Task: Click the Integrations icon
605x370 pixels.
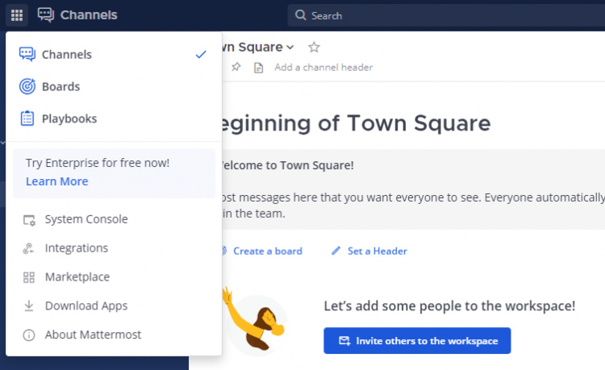Action: [29, 248]
